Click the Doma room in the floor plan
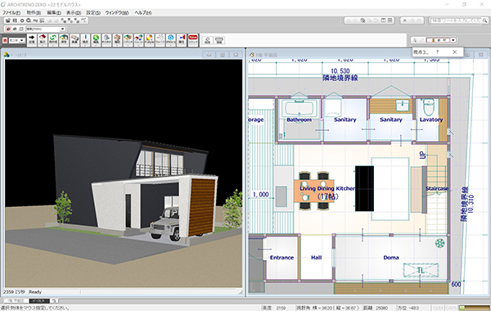Image resolution: width=491 pixels, height=311 pixels. point(391,258)
